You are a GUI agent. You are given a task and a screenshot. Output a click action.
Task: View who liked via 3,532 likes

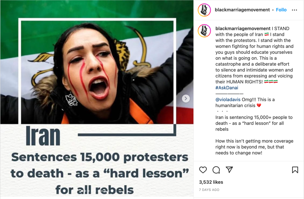211,182
